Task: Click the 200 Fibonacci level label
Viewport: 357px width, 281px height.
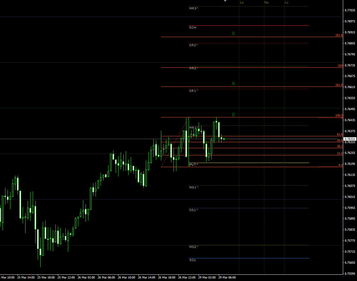Action: pyautogui.click(x=340, y=66)
